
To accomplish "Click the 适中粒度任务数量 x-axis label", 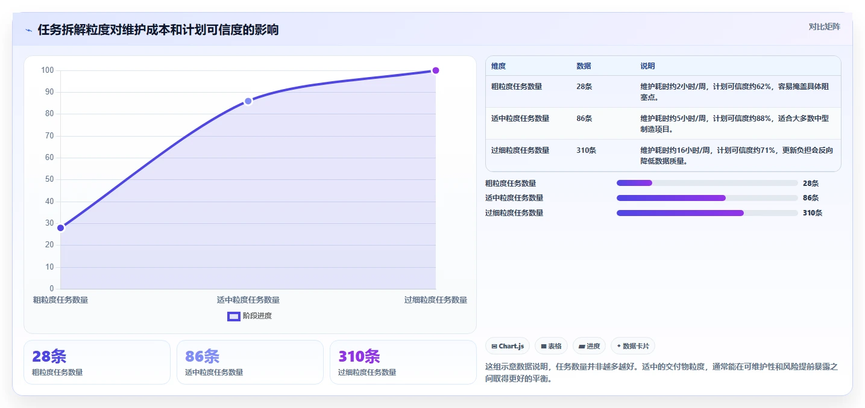I will tap(248, 300).
